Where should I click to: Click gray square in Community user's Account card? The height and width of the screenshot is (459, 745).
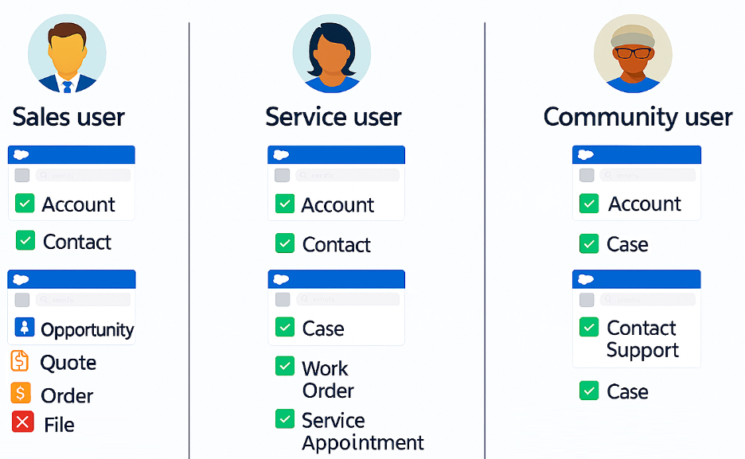(587, 175)
